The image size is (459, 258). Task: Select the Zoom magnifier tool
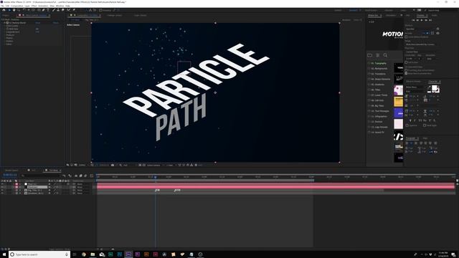click(x=19, y=10)
